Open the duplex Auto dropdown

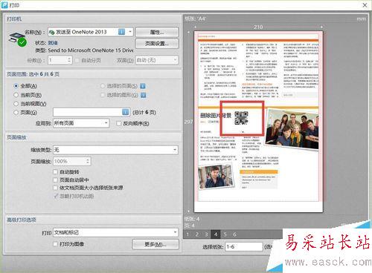(157, 60)
